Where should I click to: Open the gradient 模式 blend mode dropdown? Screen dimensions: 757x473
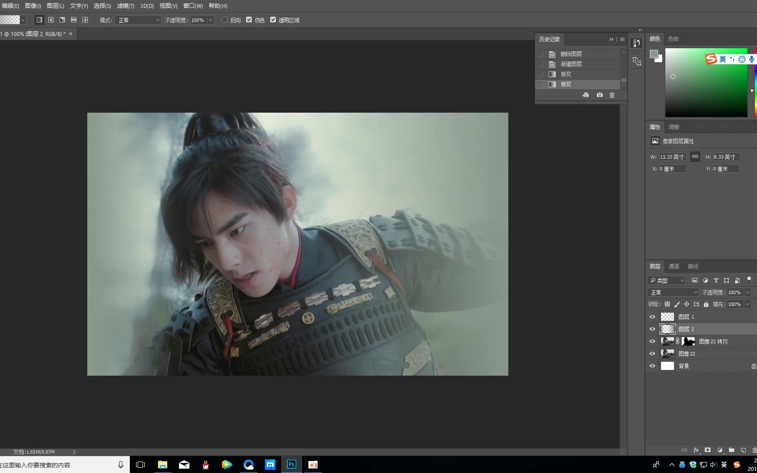(138, 20)
